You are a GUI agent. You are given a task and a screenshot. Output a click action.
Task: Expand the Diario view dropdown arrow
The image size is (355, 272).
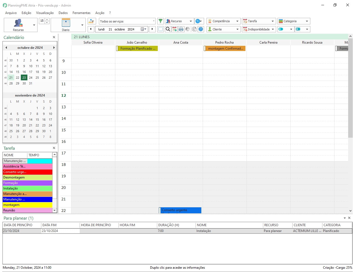pos(82,25)
